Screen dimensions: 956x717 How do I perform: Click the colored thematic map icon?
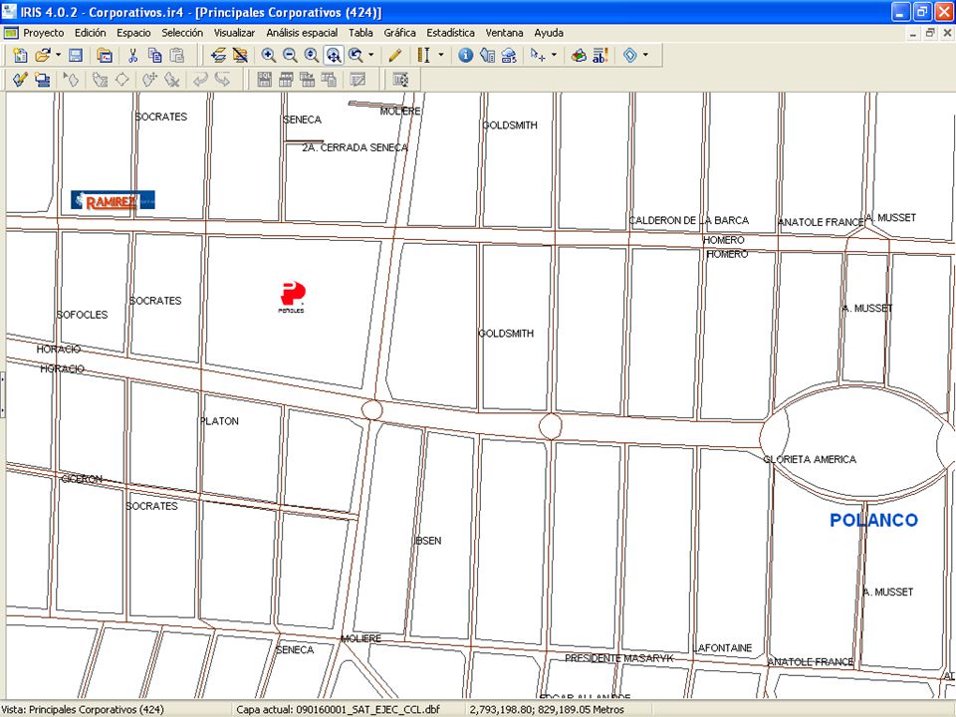click(x=579, y=56)
